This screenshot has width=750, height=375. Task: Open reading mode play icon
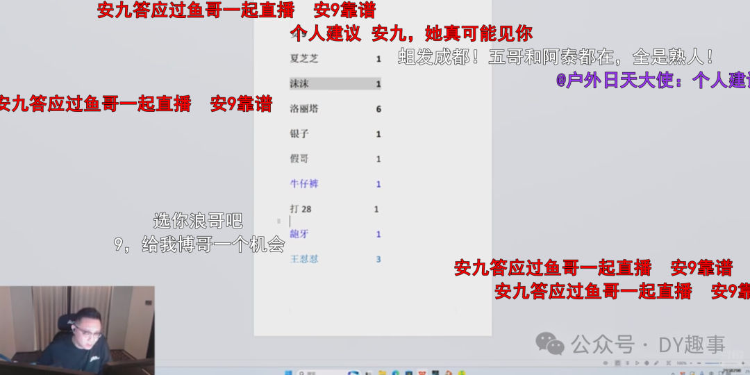coord(637,363)
